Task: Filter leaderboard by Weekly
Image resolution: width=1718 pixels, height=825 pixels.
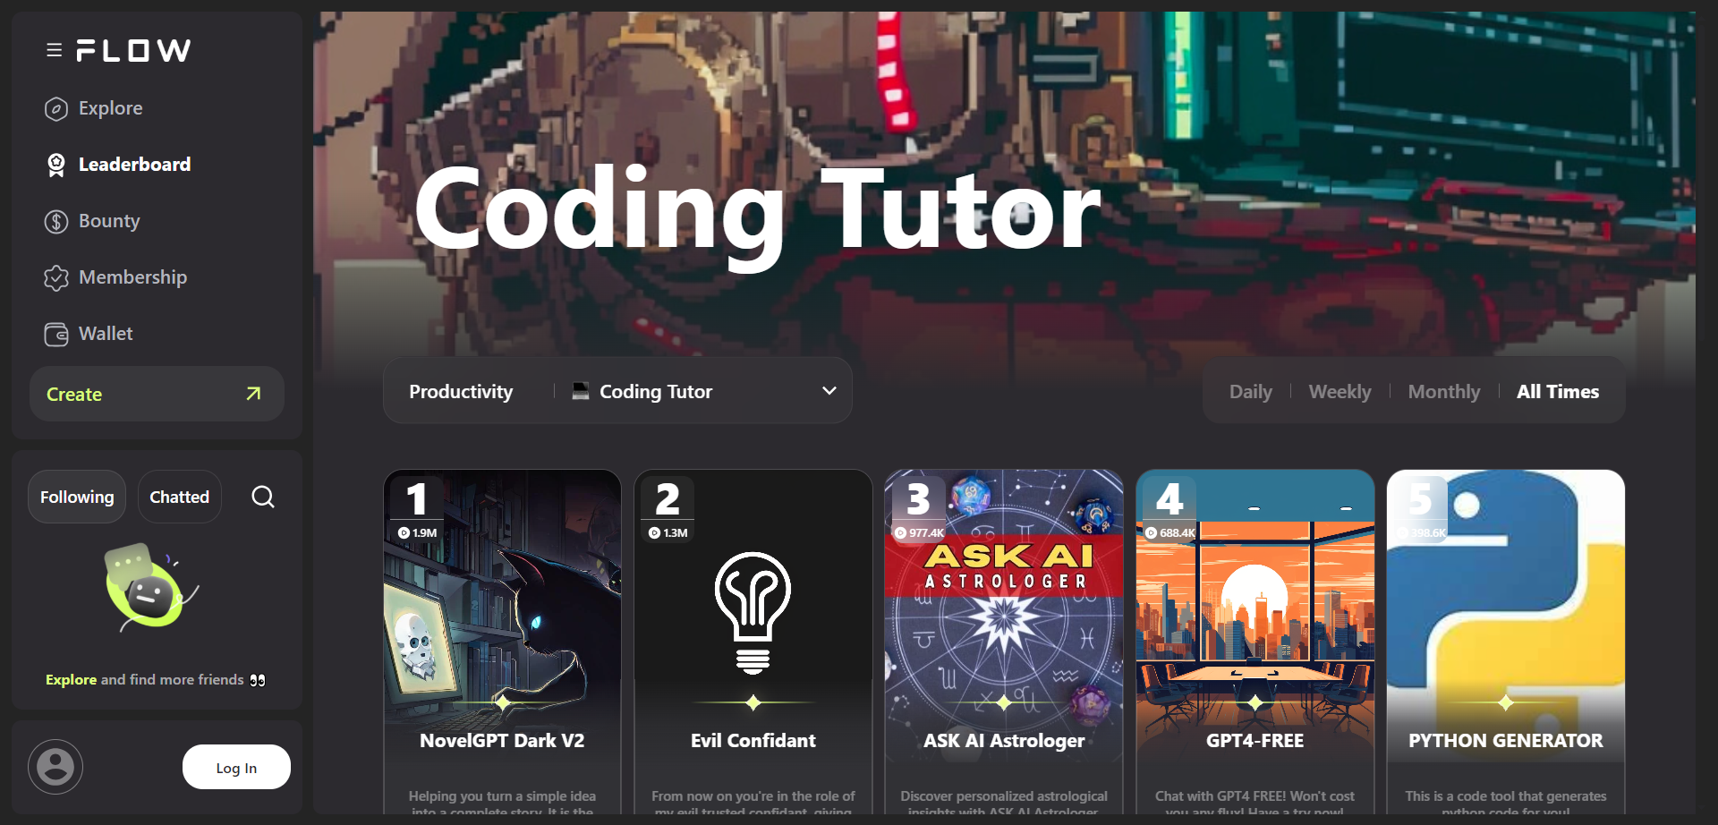Action: pos(1340,391)
